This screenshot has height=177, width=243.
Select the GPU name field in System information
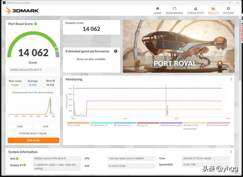(57, 158)
